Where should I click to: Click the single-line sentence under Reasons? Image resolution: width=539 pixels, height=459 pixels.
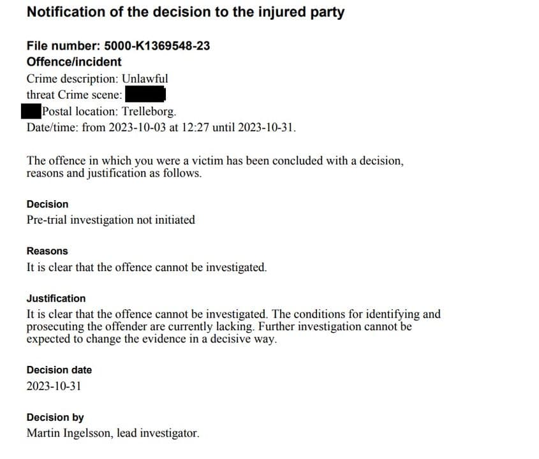click(146, 267)
